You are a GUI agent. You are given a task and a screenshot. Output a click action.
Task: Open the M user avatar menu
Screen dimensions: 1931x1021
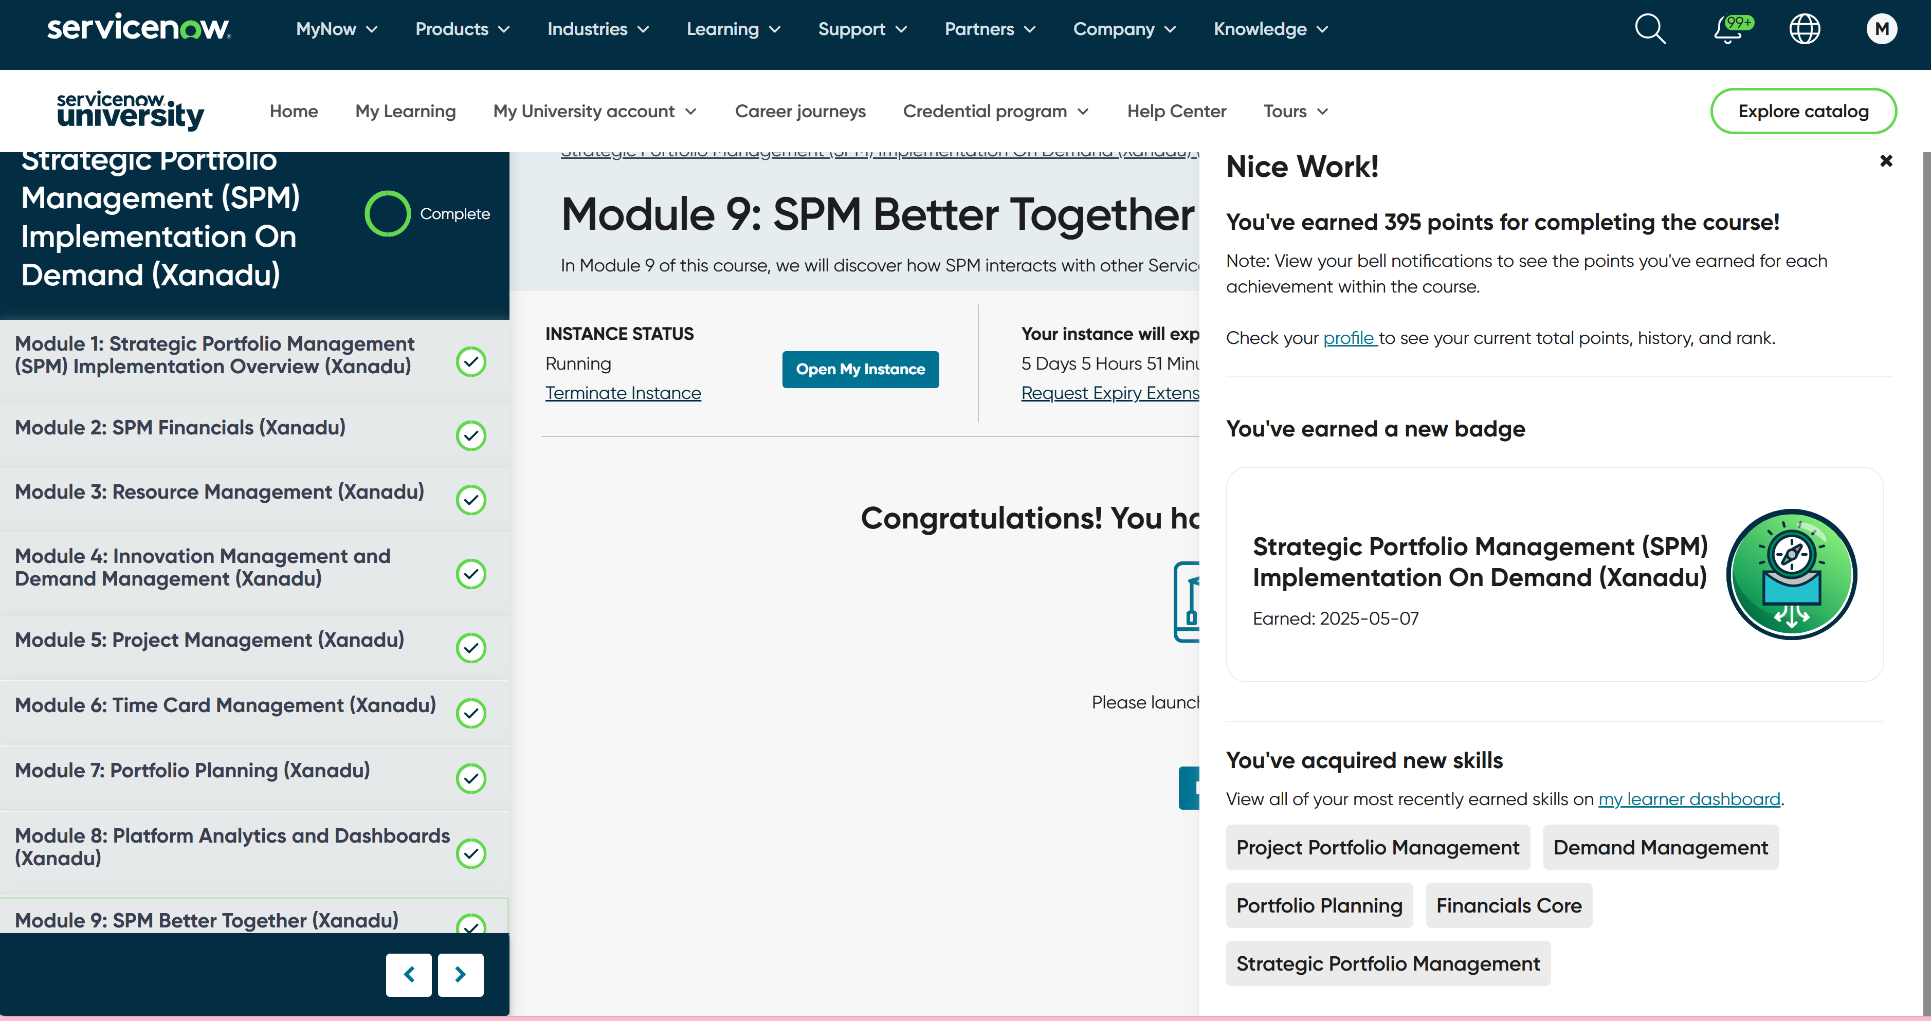[1882, 29]
